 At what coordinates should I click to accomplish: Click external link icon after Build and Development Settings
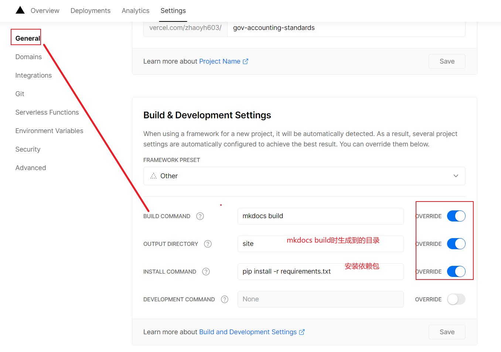[x=301, y=332]
